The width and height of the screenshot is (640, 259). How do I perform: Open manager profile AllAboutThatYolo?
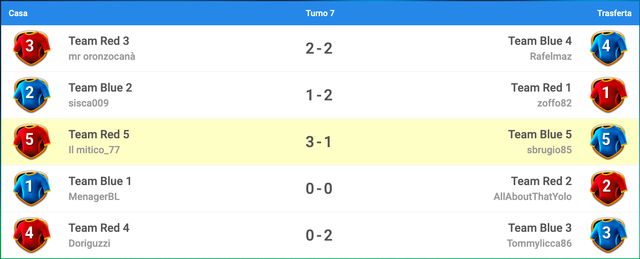[532, 197]
